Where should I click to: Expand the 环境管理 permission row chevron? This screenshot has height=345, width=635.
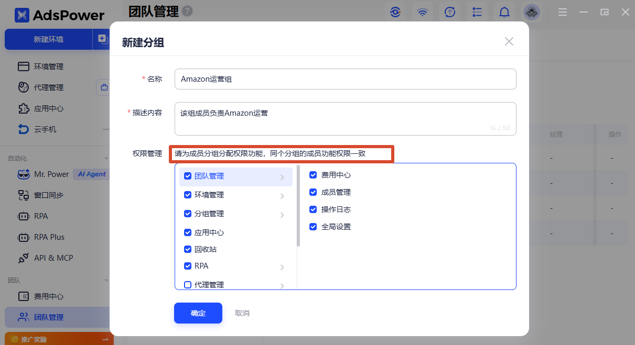click(x=282, y=196)
